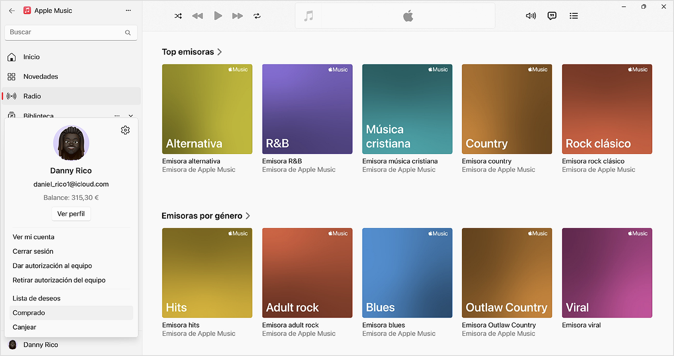Collapse the Biblioteca section chevron
The height and width of the screenshot is (356, 674).
131,115
